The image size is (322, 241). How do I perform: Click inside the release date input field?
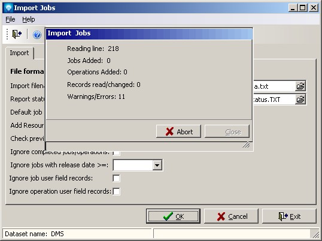(133, 165)
